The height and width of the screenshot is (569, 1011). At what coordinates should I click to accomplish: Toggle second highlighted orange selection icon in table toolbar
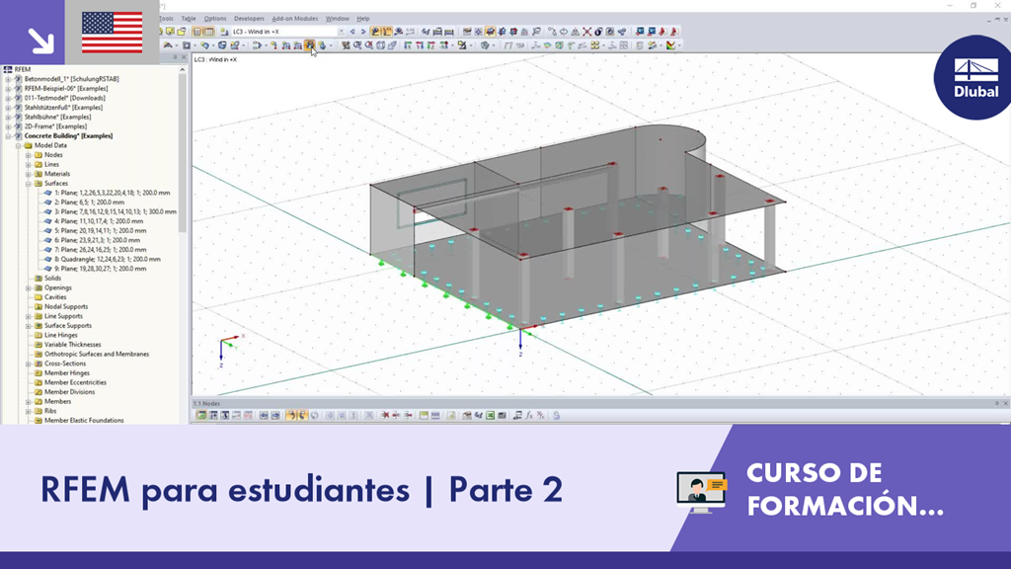click(x=302, y=416)
